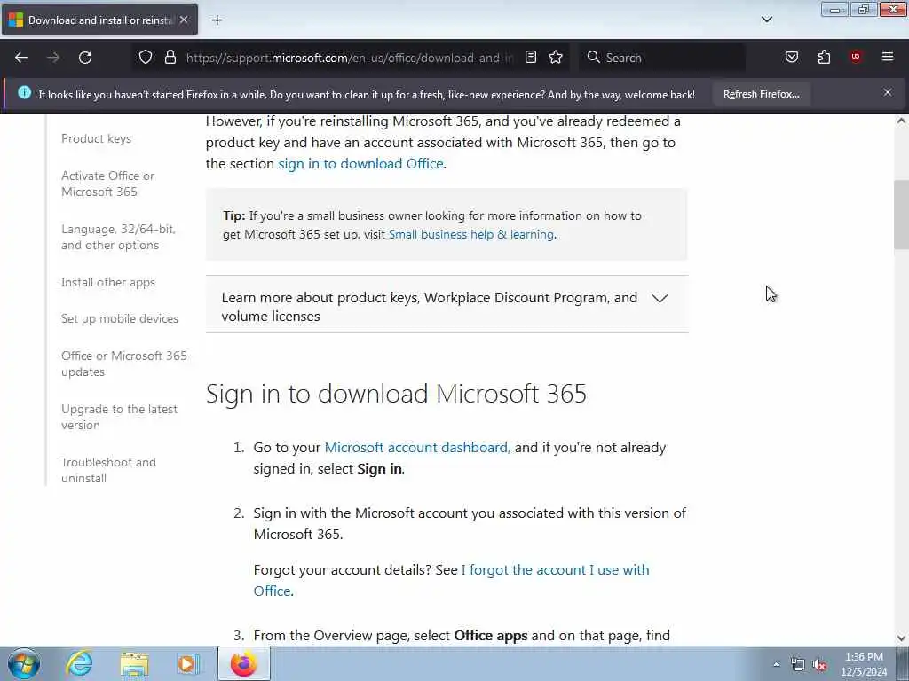
Task: Click the Show desktop strip
Action: click(x=902, y=663)
